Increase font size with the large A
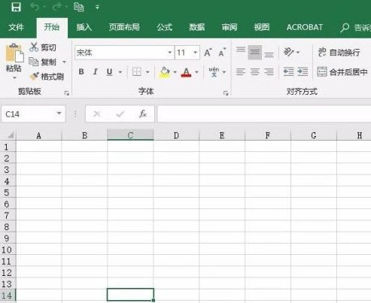Viewport: 371px width, 303px height. pyautogui.click(x=208, y=53)
